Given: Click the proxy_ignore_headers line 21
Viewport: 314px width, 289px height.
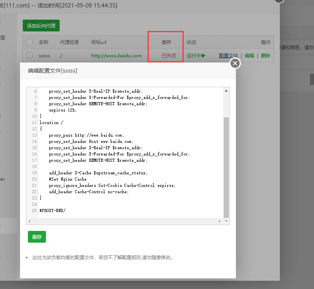Looking at the screenshot, I should (x=112, y=185).
